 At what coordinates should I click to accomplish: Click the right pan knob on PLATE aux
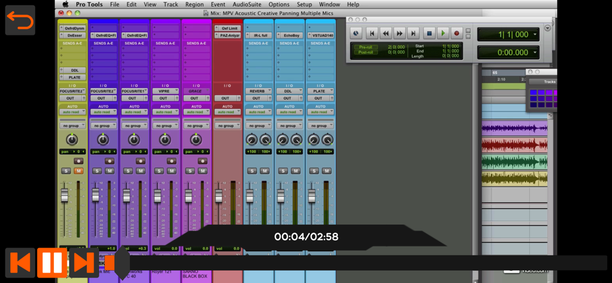point(327,140)
